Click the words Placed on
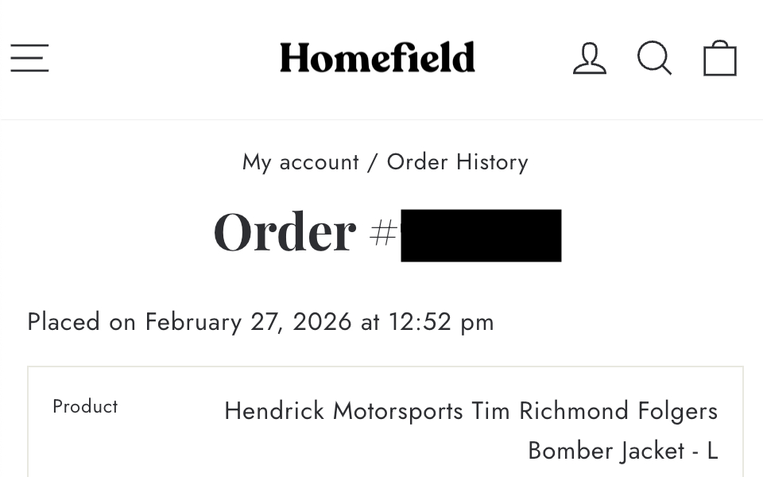This screenshot has width=763, height=477. pyautogui.click(x=82, y=322)
